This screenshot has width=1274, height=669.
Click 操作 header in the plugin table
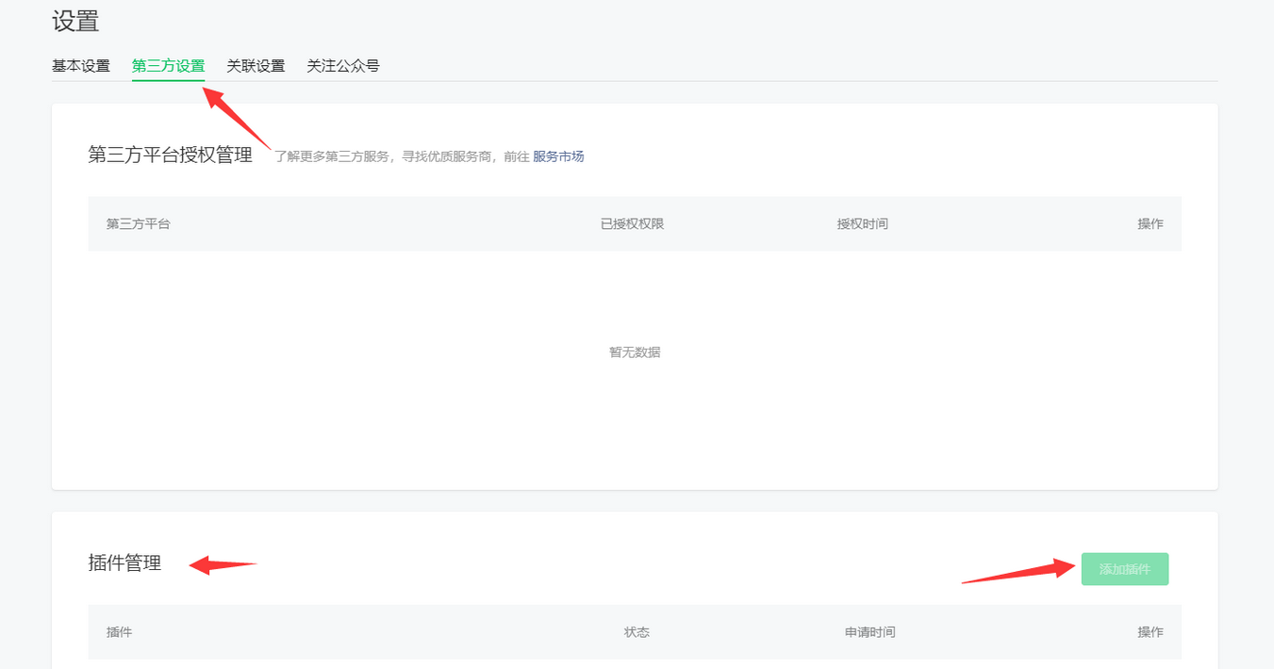pyautogui.click(x=1150, y=632)
